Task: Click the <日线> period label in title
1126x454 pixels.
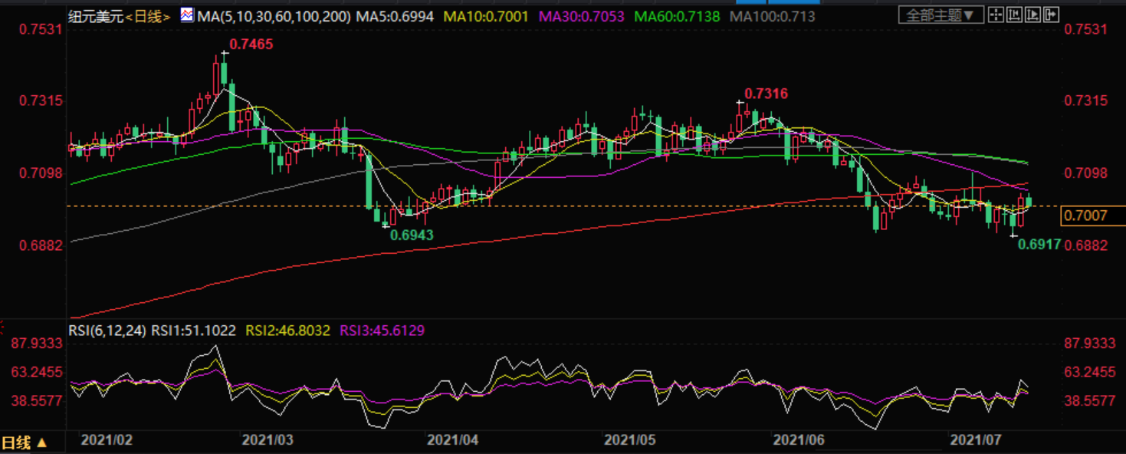Action: point(149,15)
